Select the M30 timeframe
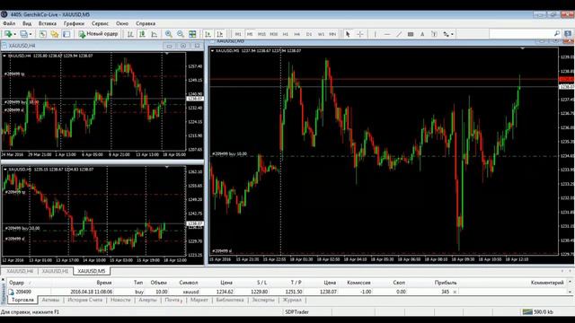 pyautogui.click(x=273, y=34)
